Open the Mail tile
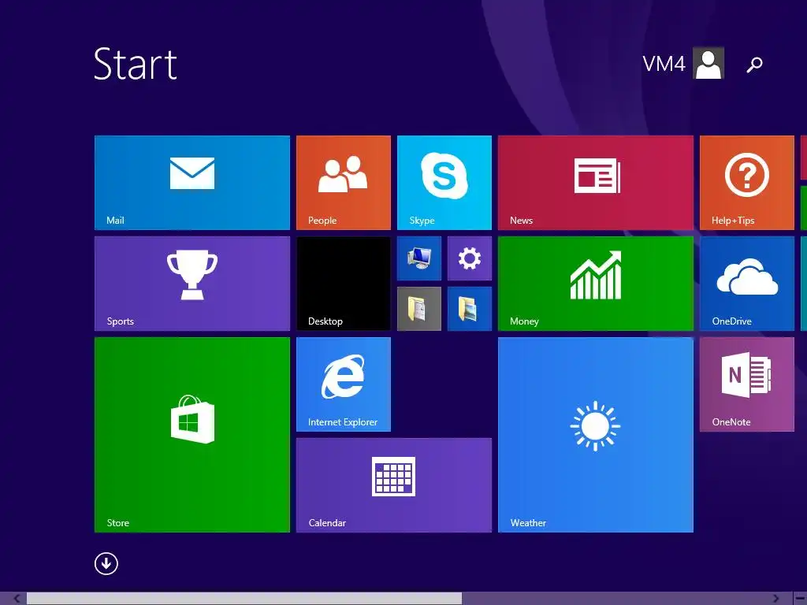The height and width of the screenshot is (605, 807). click(192, 183)
